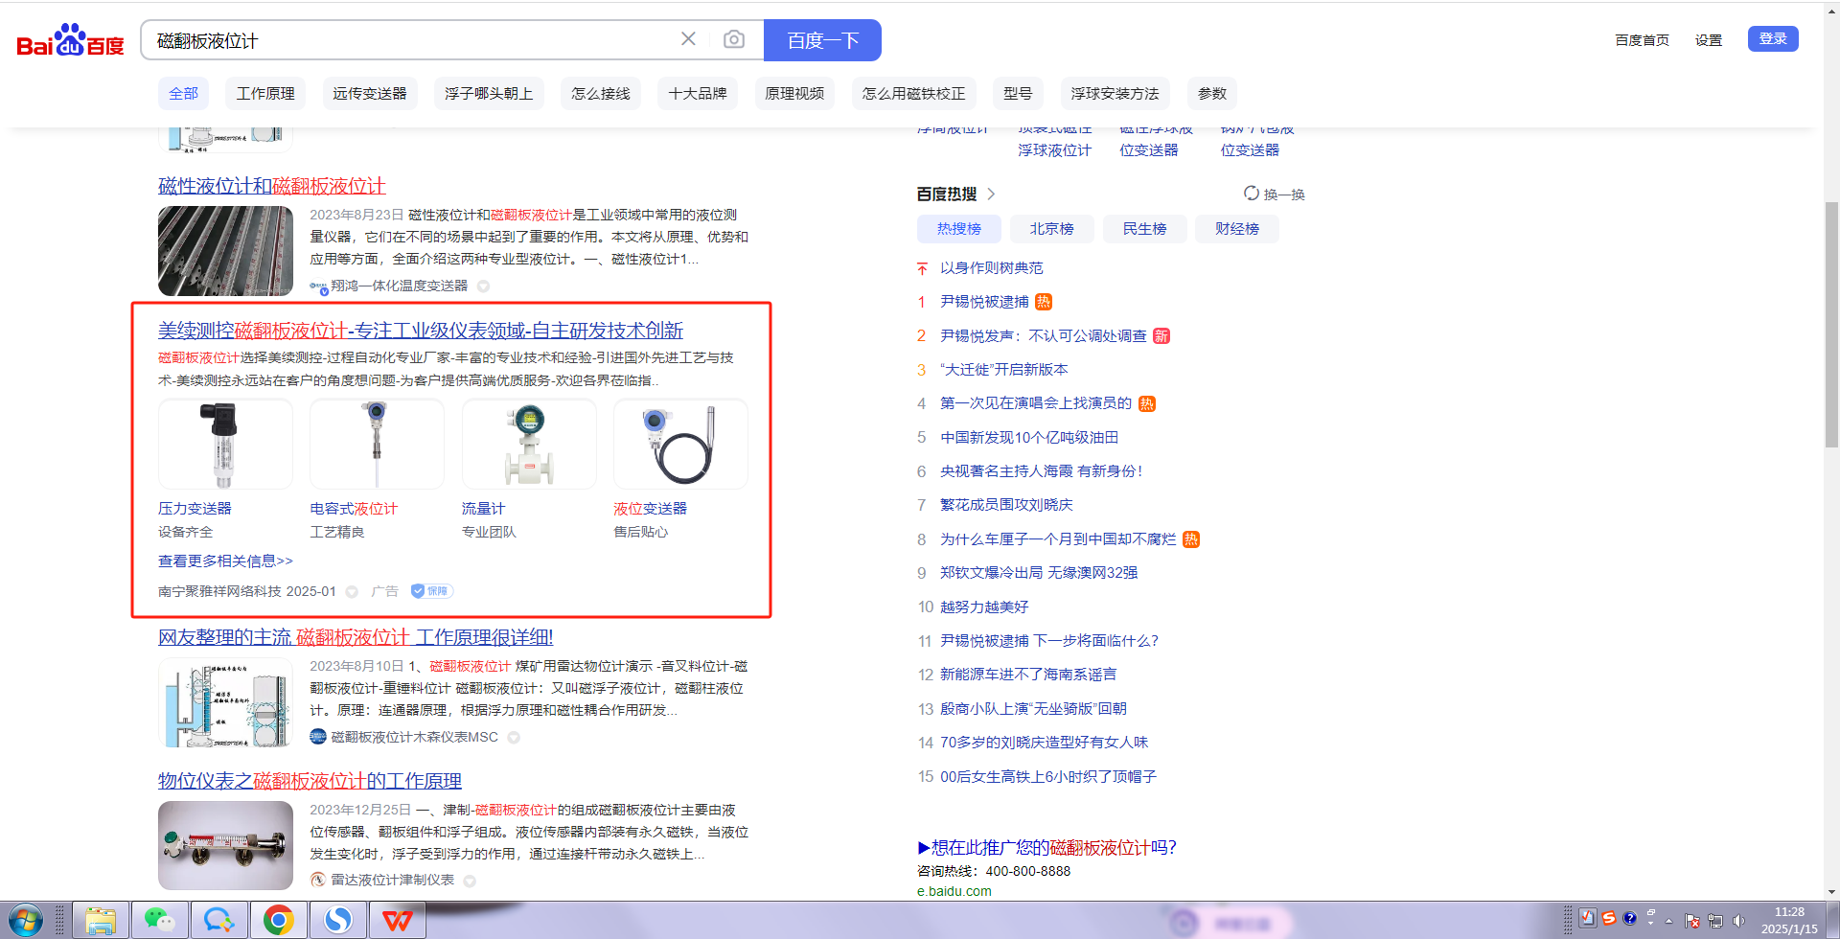Select the 民生榜 hot search tab
Screen dimensions: 1840x939
[x=1144, y=229]
